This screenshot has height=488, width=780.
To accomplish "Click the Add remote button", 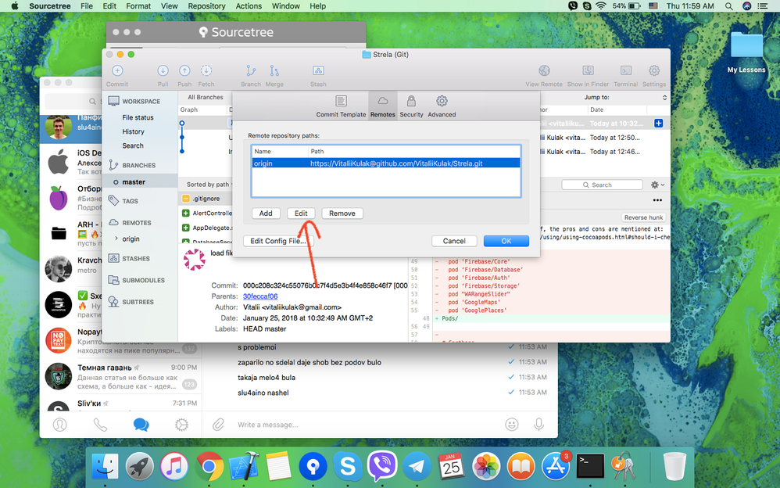I will (x=266, y=213).
